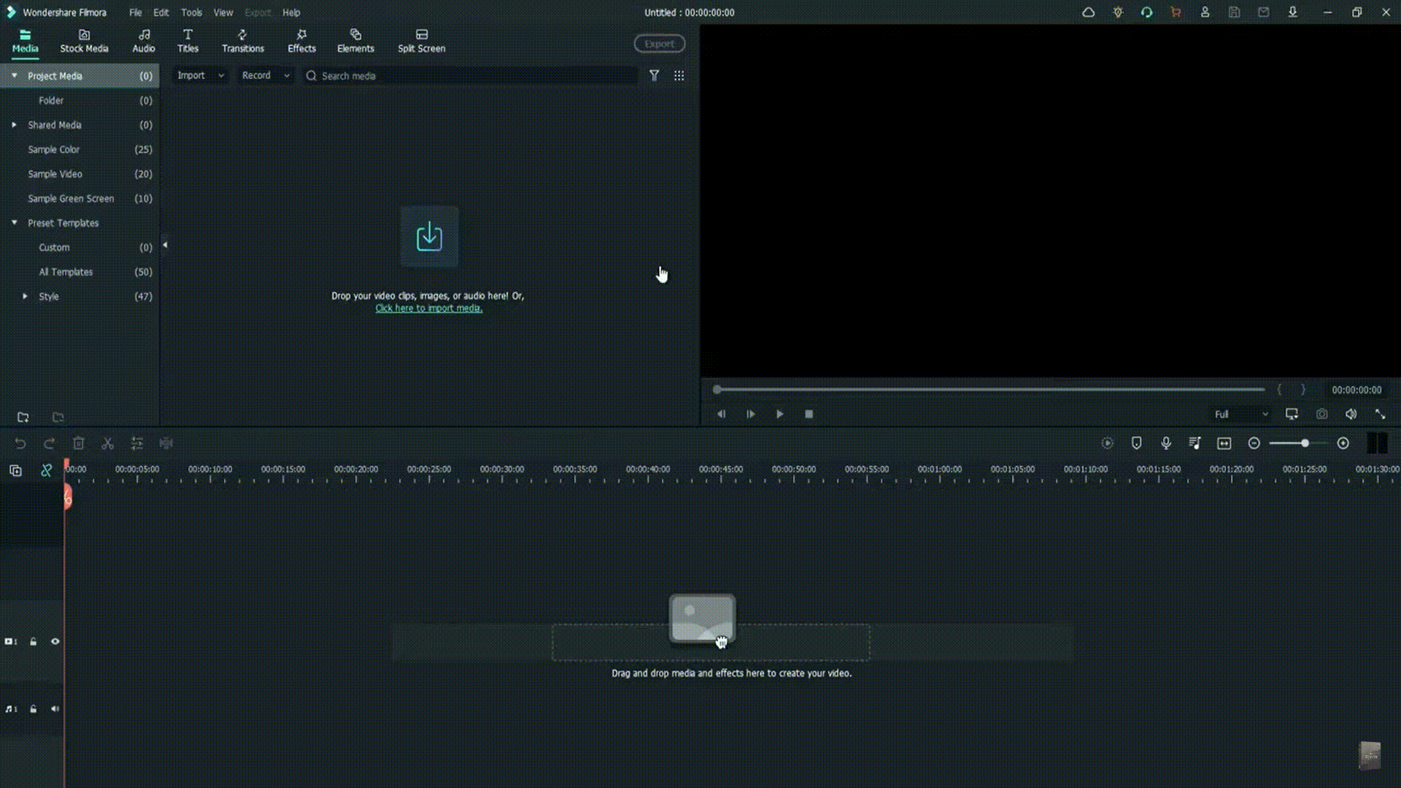Open the Tools menu

click(x=190, y=12)
